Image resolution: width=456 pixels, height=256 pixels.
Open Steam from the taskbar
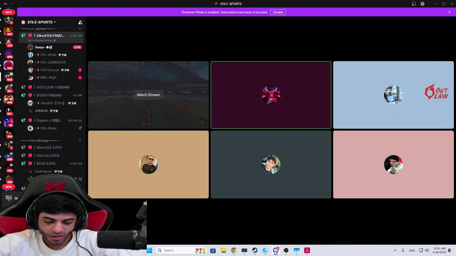pos(255,250)
